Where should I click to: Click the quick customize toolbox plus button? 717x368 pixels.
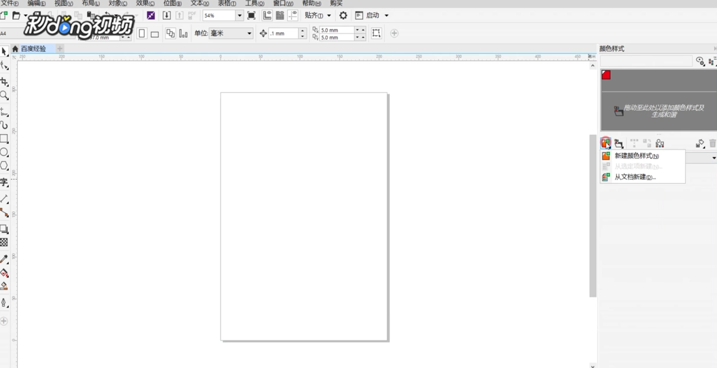pyautogui.click(x=4, y=321)
